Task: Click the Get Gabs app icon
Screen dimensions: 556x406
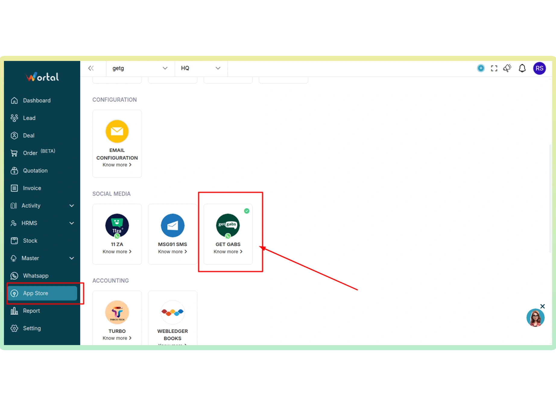Action: point(228,226)
